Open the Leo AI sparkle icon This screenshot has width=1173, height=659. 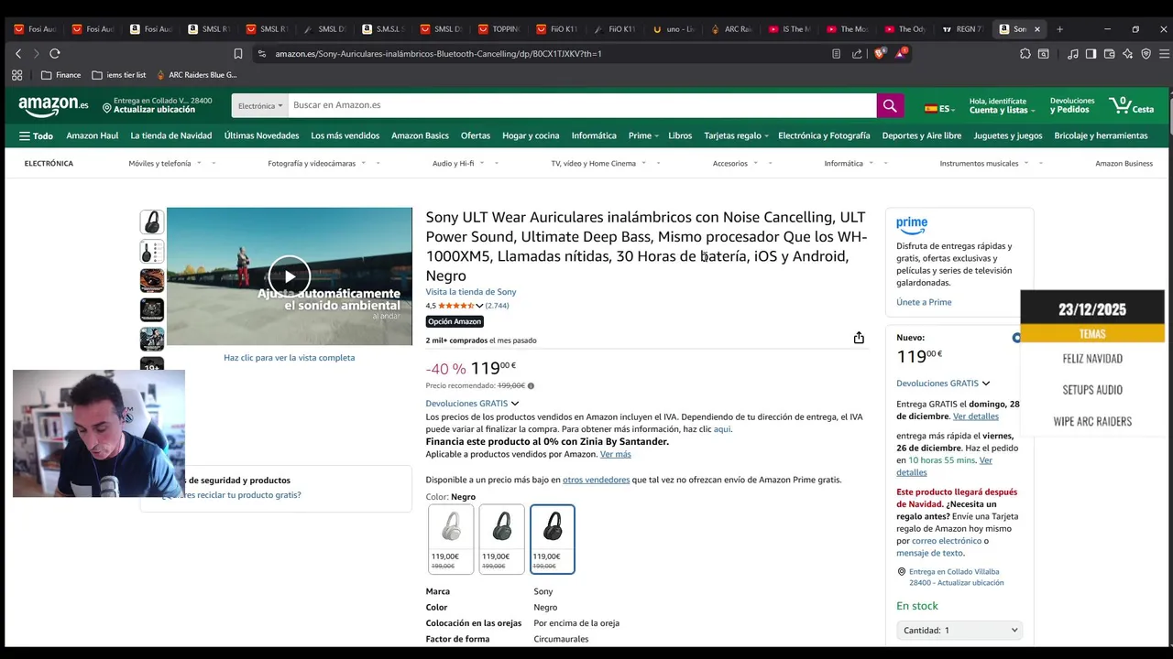(1127, 54)
